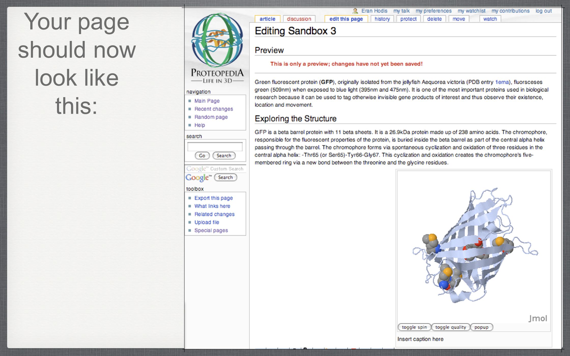Click the red preview warning message
The height and width of the screenshot is (356, 570).
click(346, 64)
